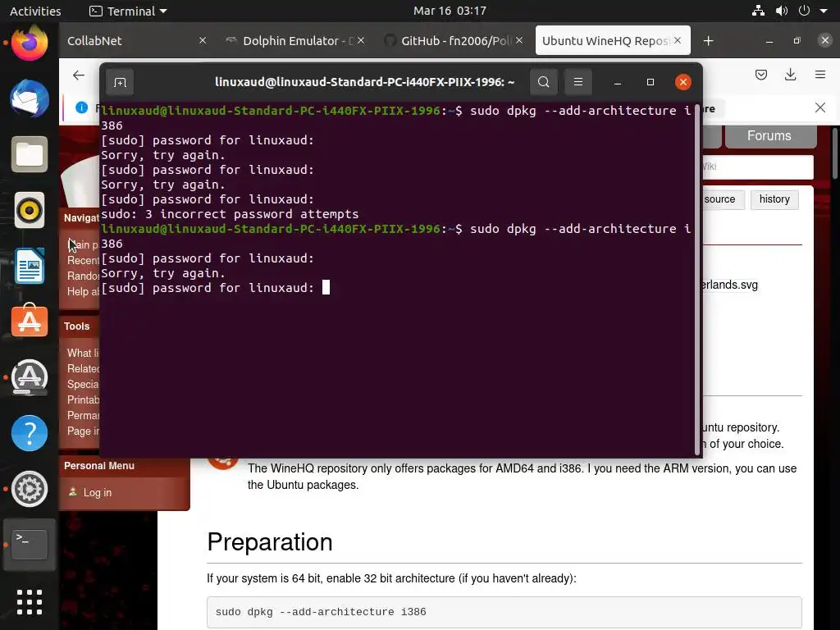Click the Preparation heading

tap(269, 542)
